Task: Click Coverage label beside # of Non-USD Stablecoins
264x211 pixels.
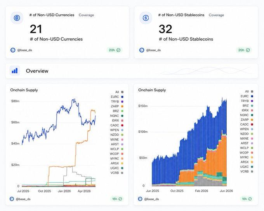Action: click(x=216, y=15)
